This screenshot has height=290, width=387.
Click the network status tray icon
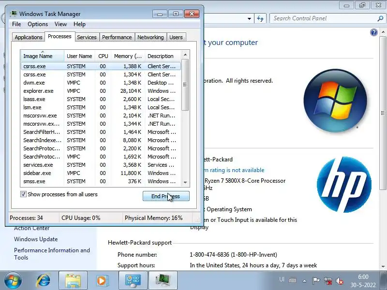click(328, 281)
